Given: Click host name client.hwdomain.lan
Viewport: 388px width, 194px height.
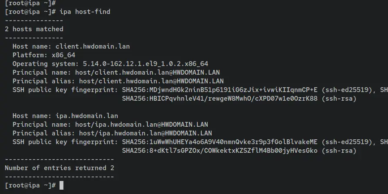Looking at the screenshot, I should point(93,46).
